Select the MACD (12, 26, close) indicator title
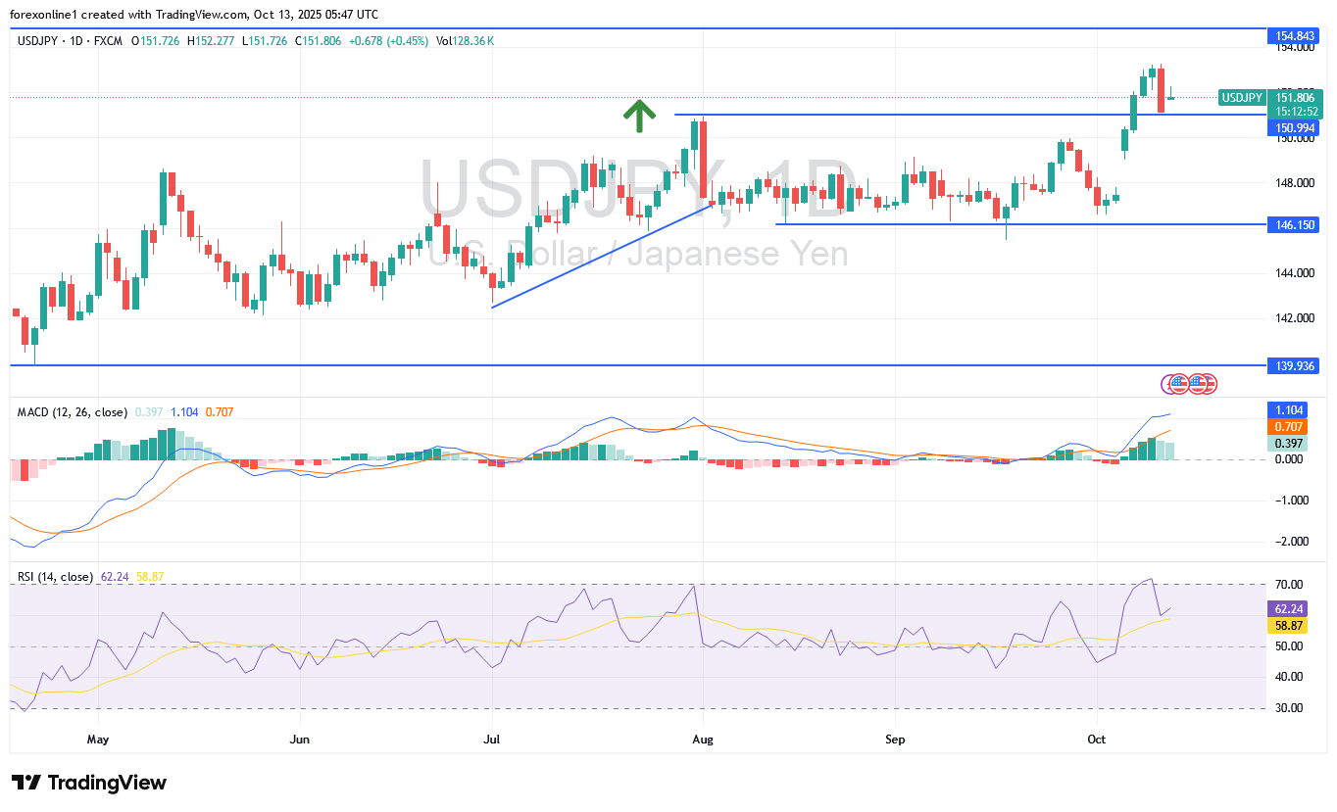 (x=72, y=412)
